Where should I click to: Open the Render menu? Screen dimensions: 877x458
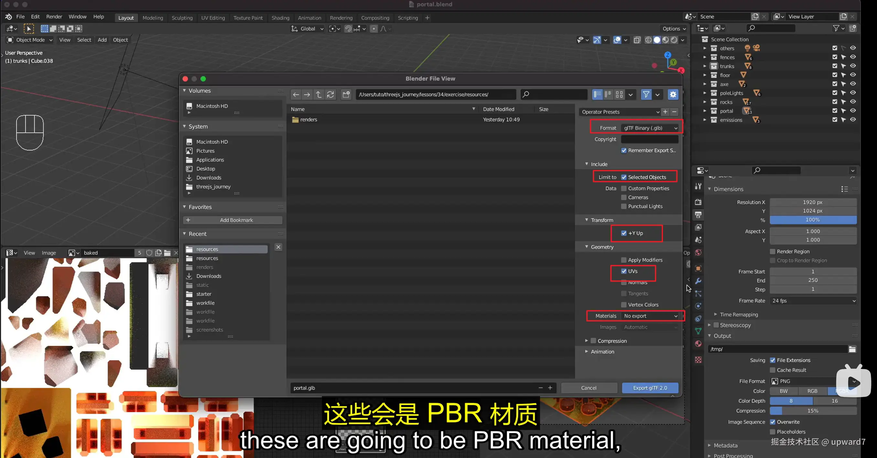[54, 17]
